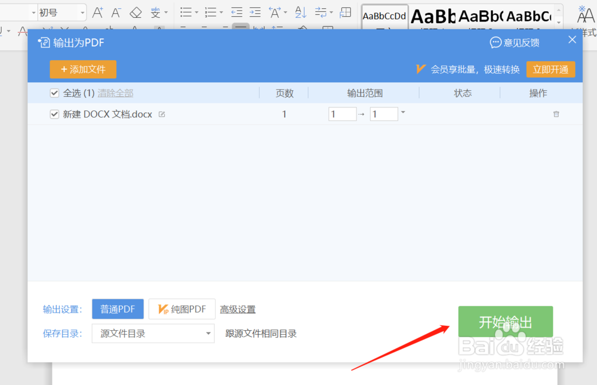Open the page range end dropdown arrow
This screenshot has width=597, height=385.
click(x=403, y=113)
